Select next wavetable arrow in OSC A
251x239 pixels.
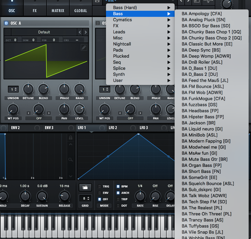tap(86, 32)
